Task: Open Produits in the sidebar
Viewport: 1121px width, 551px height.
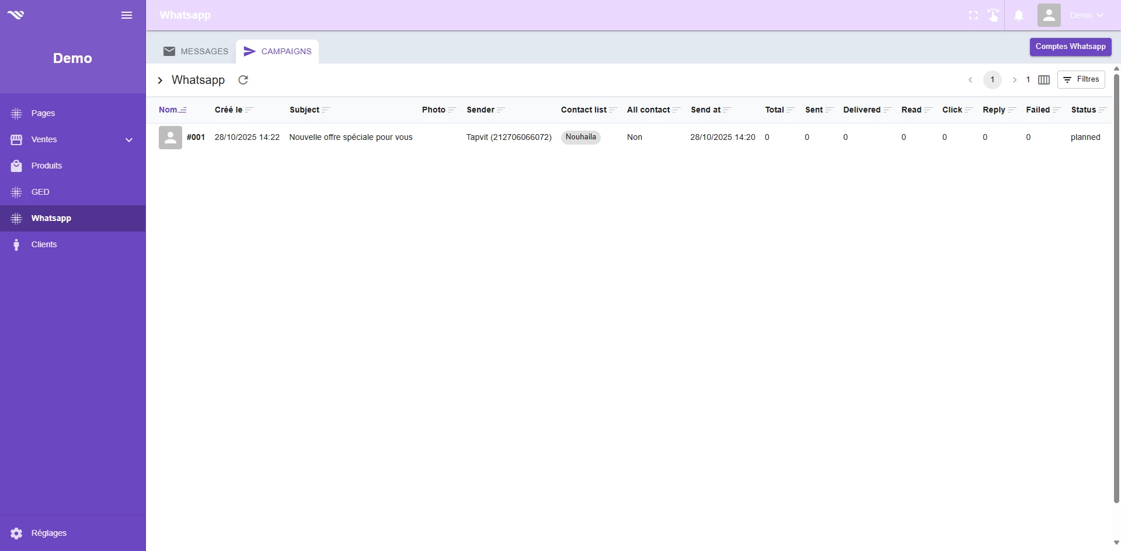Action: [47, 166]
